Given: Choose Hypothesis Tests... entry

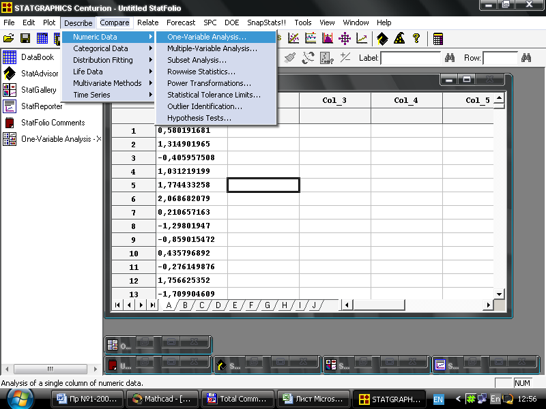Looking at the screenshot, I should click(x=216, y=118).
